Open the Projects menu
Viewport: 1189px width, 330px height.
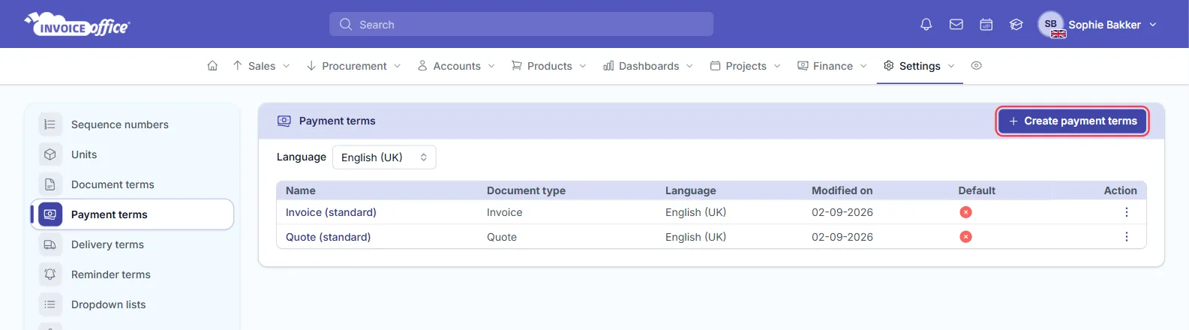click(x=745, y=66)
